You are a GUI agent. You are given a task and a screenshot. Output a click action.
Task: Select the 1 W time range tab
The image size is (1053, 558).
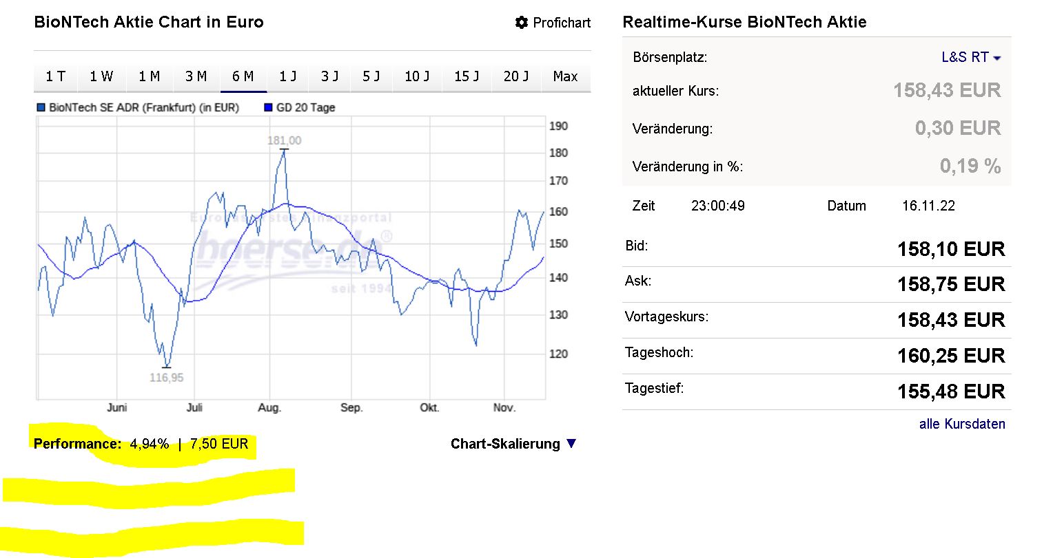pos(101,76)
